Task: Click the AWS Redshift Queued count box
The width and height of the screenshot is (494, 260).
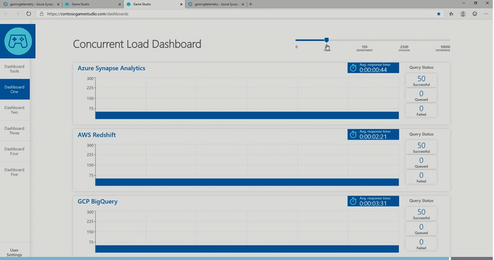Action: click(421, 163)
